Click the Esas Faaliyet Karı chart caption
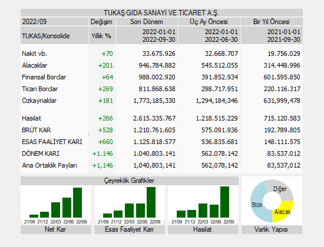 click(130, 229)
